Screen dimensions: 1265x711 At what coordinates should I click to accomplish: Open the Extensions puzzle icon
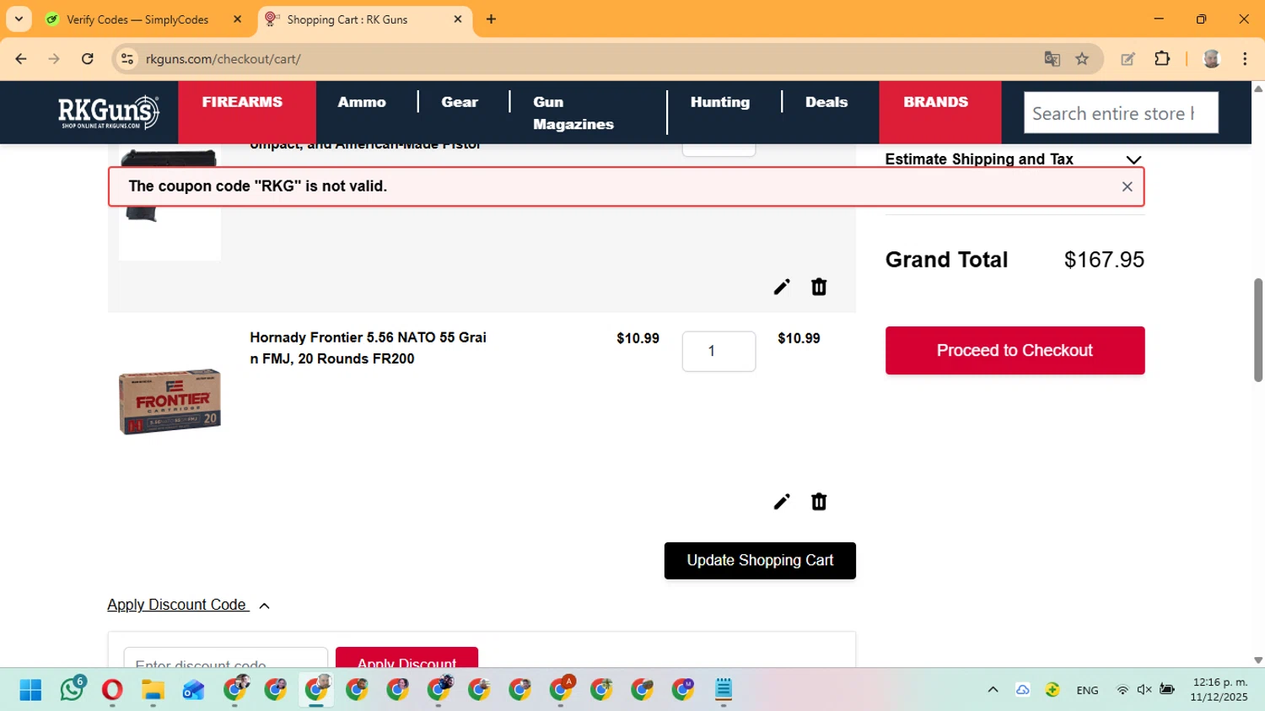(1162, 59)
